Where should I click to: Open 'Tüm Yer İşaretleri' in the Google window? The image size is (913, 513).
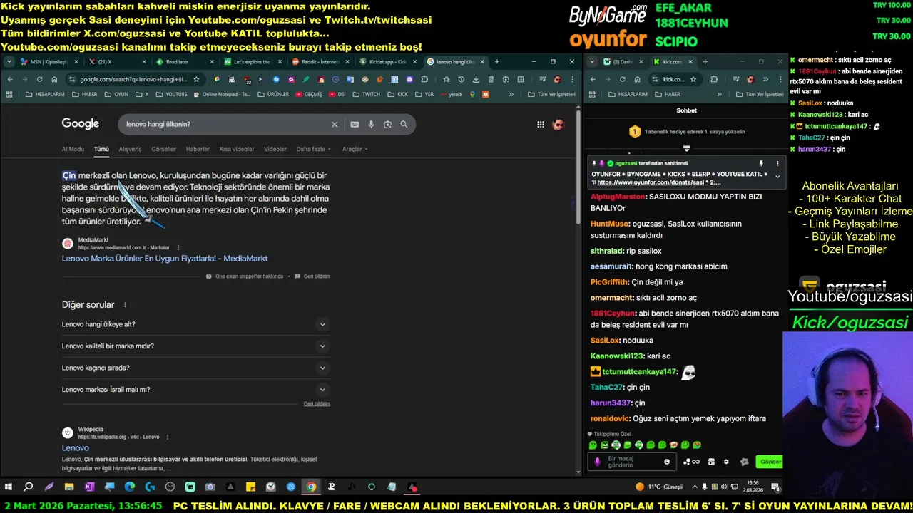pos(551,94)
